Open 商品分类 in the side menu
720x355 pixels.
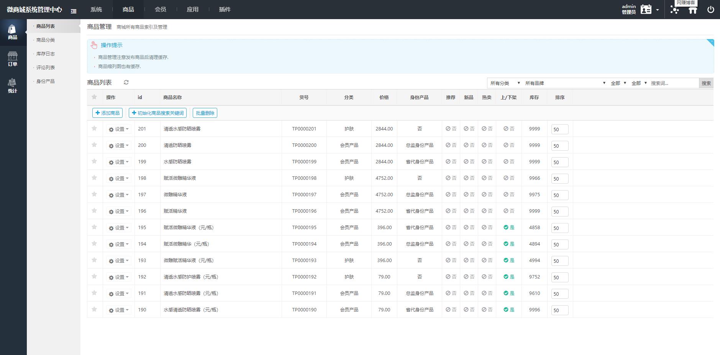coord(46,40)
